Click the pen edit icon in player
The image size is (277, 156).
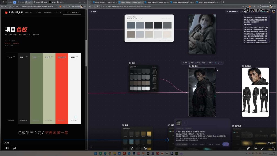pos(248,148)
